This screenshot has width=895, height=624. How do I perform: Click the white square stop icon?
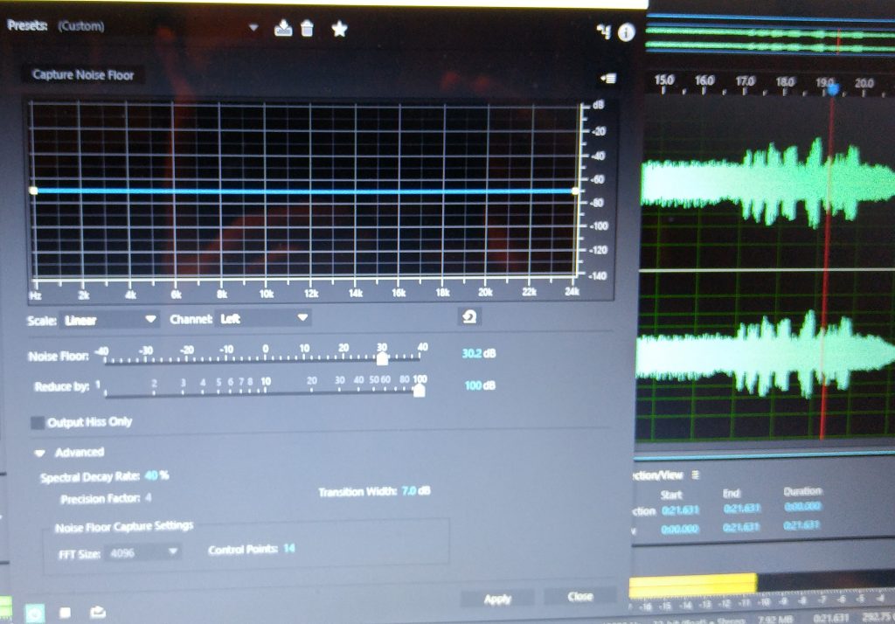click(x=65, y=613)
